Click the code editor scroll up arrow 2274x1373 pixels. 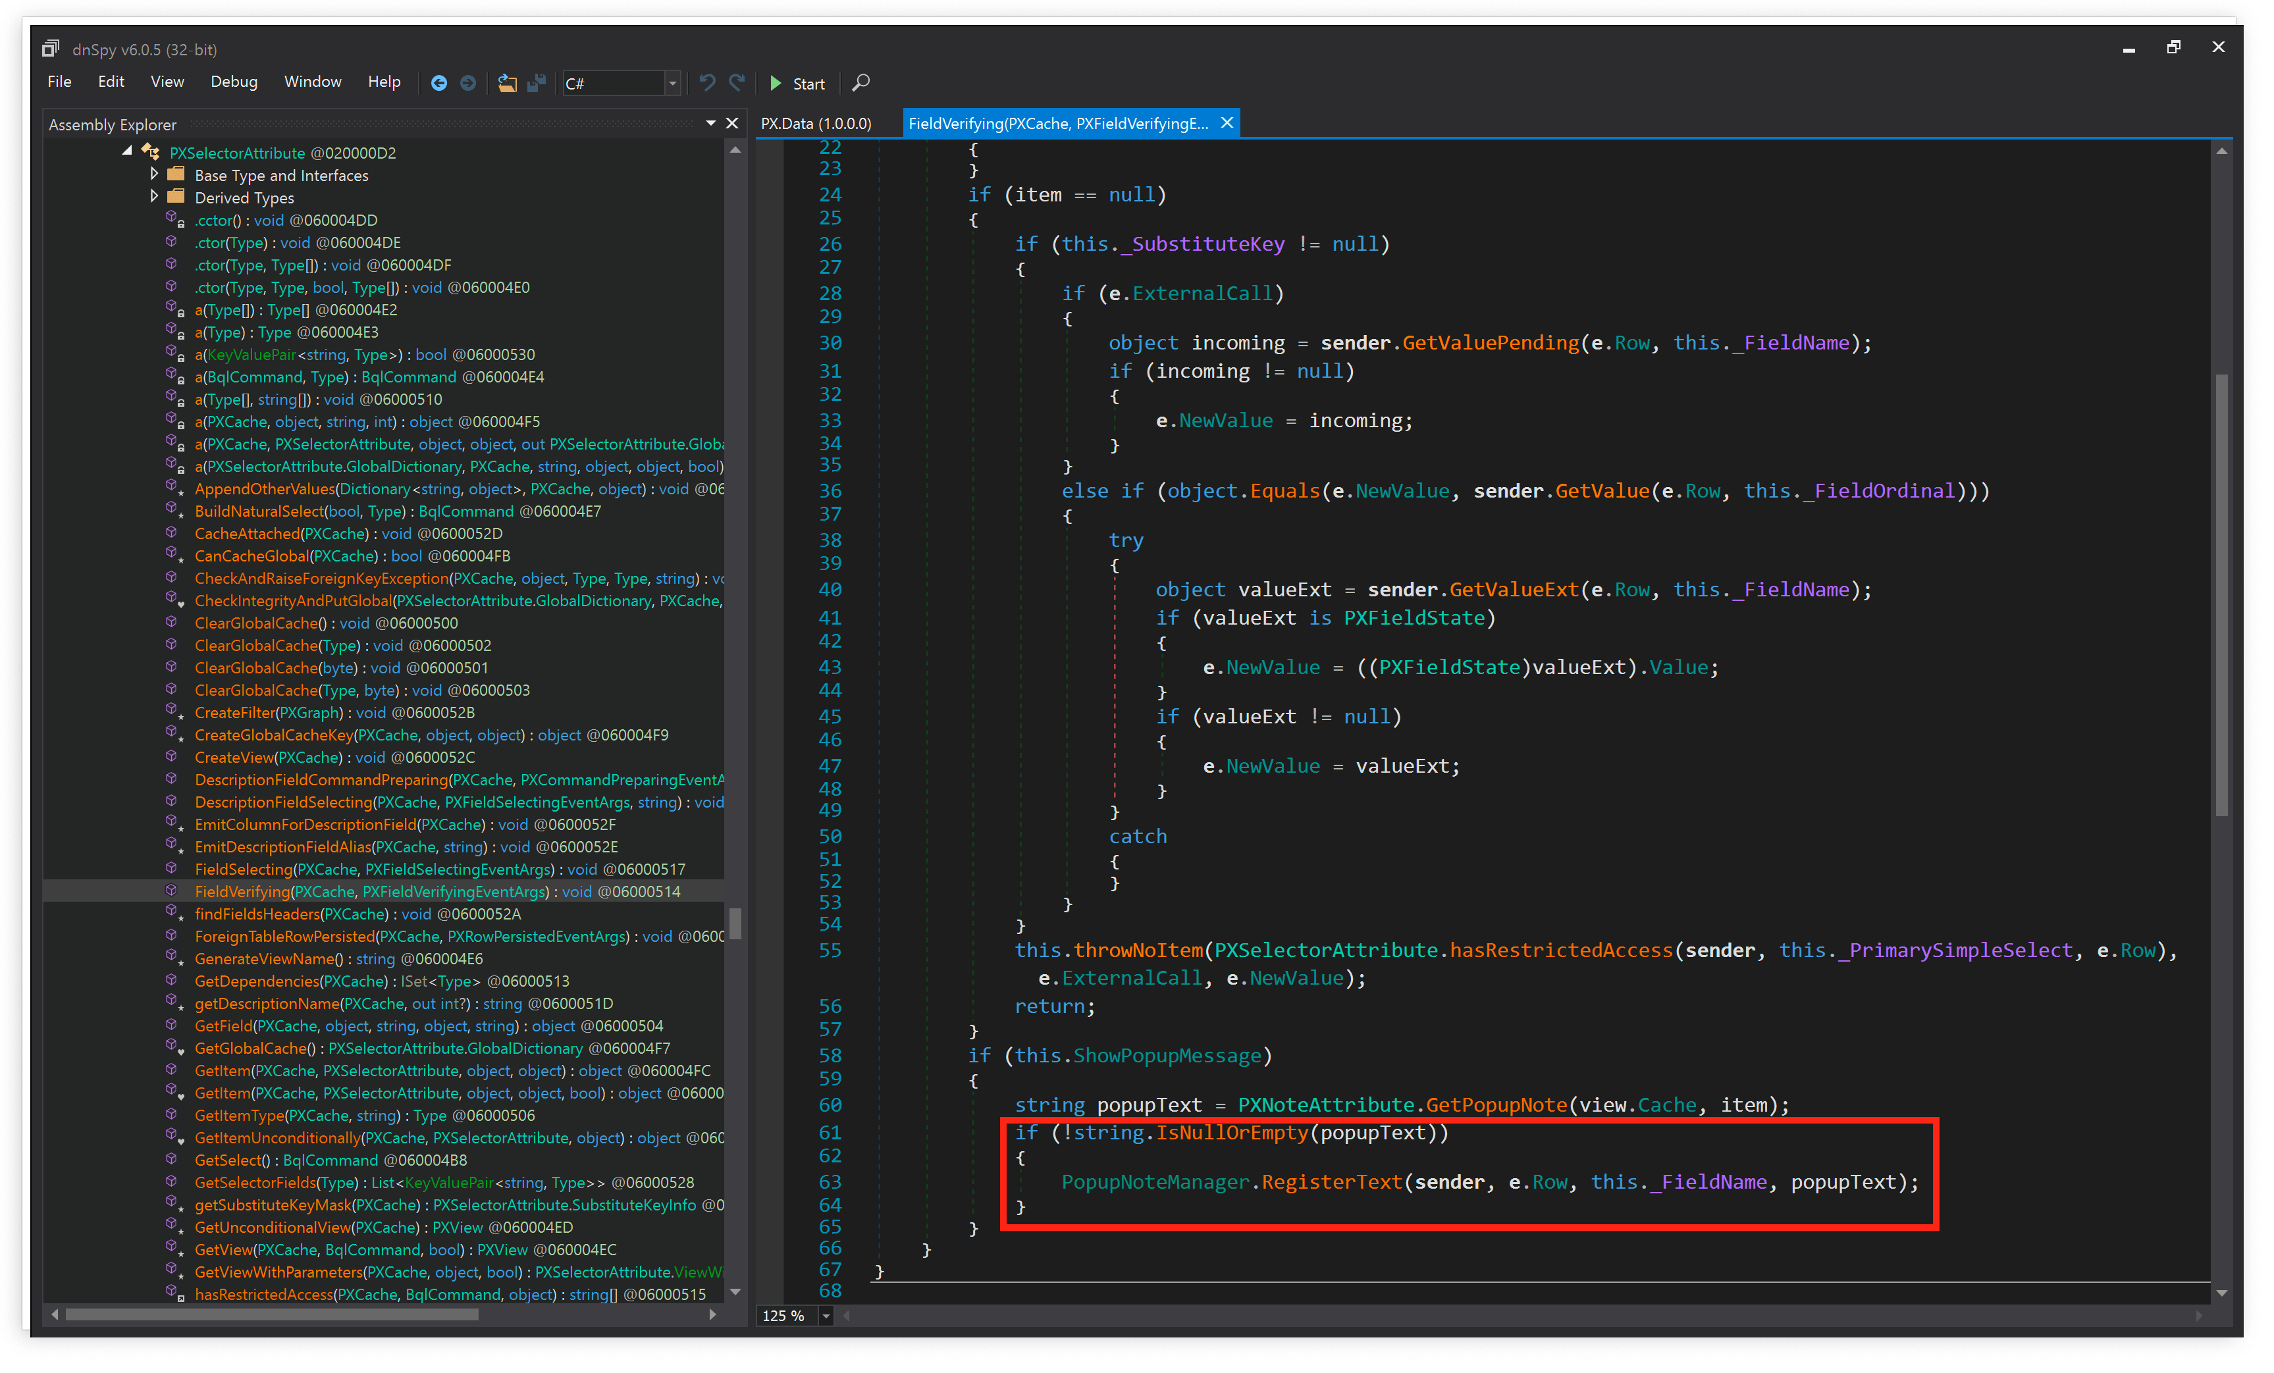click(x=2223, y=151)
